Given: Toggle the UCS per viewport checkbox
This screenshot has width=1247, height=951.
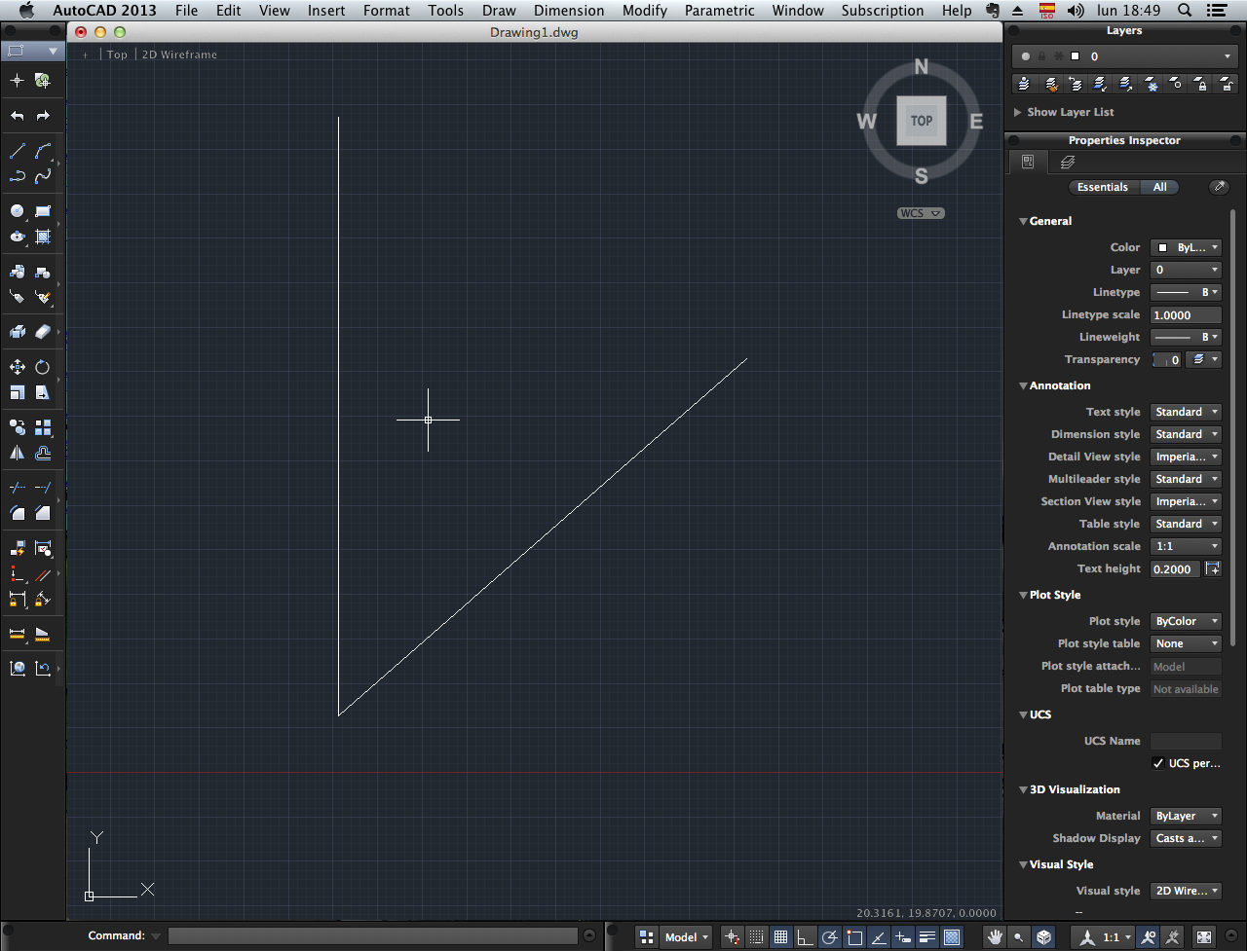Looking at the screenshot, I should [x=1158, y=763].
